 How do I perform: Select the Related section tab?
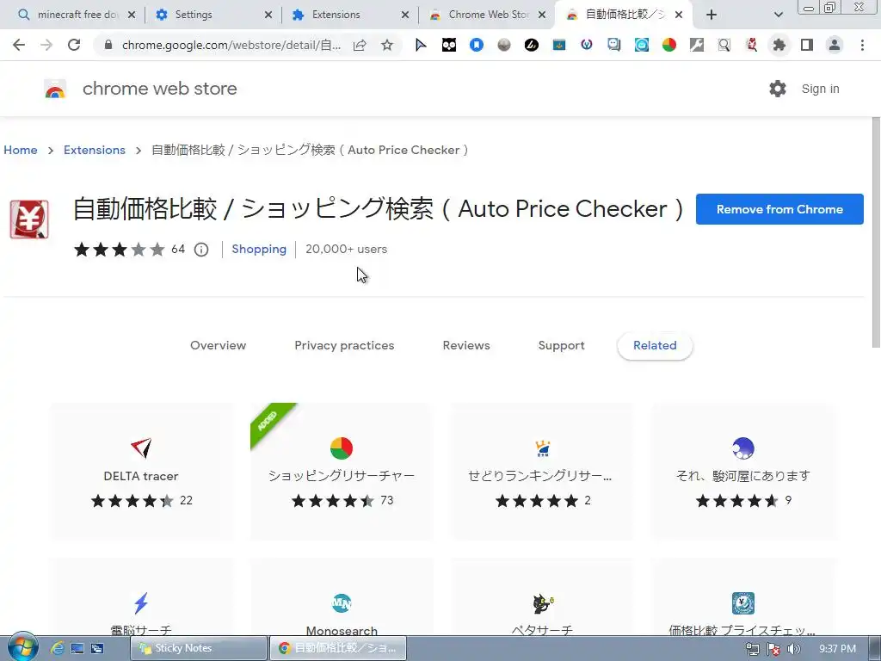click(x=655, y=346)
